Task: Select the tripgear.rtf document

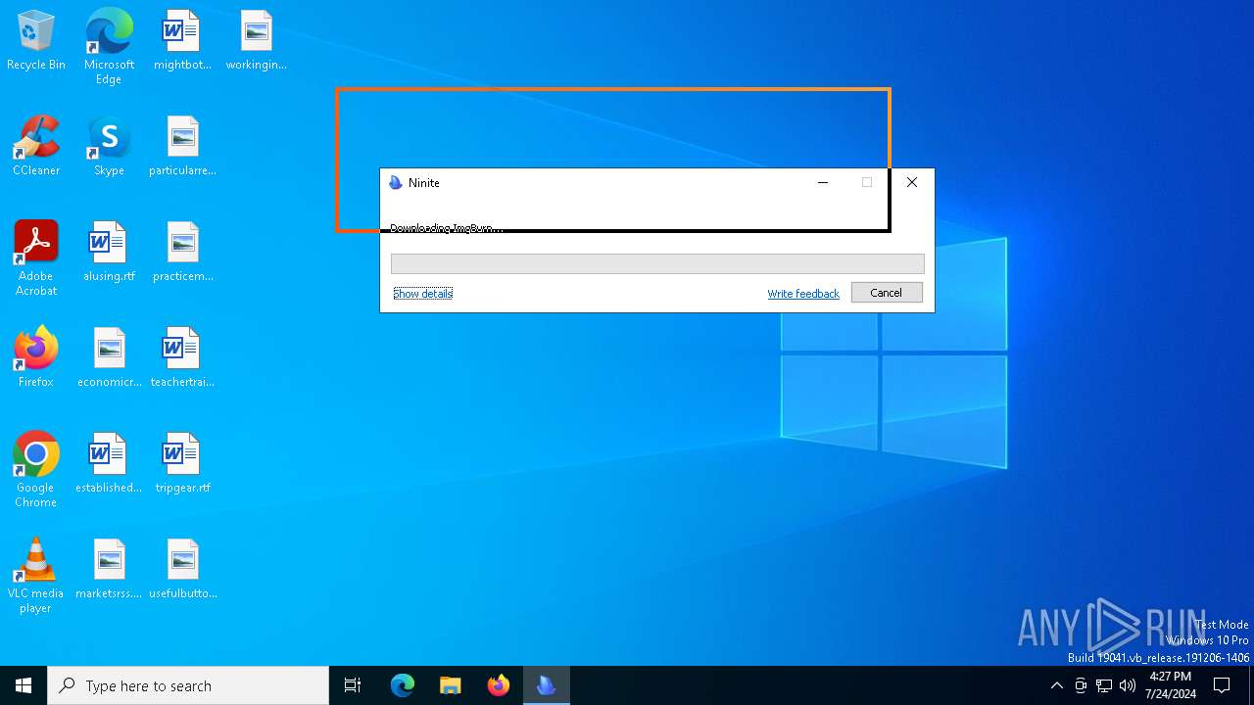Action: 182,463
